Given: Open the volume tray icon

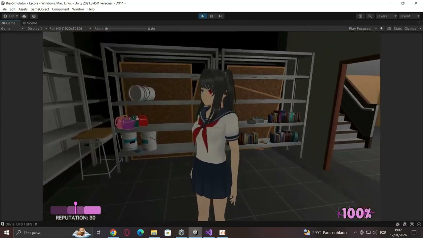Looking at the screenshot, I should click(x=375, y=232).
